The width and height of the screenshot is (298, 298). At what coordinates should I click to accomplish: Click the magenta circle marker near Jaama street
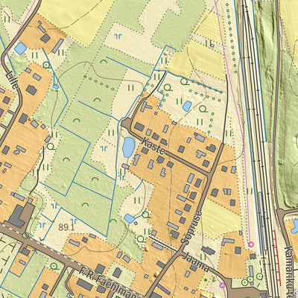(x=222, y=285)
